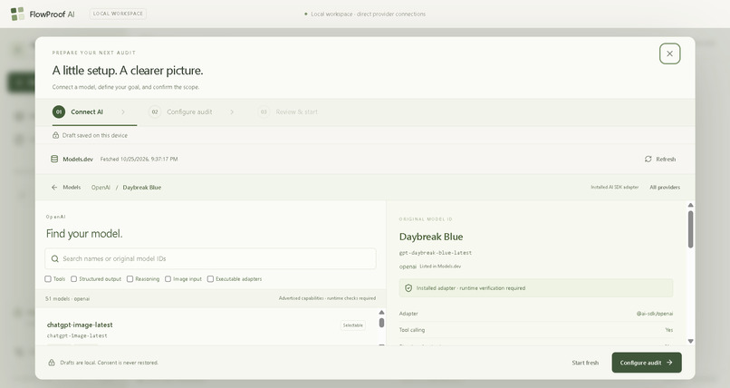The width and height of the screenshot is (730, 388).
Task: Close the audit setup dialog
Action: pyautogui.click(x=669, y=53)
